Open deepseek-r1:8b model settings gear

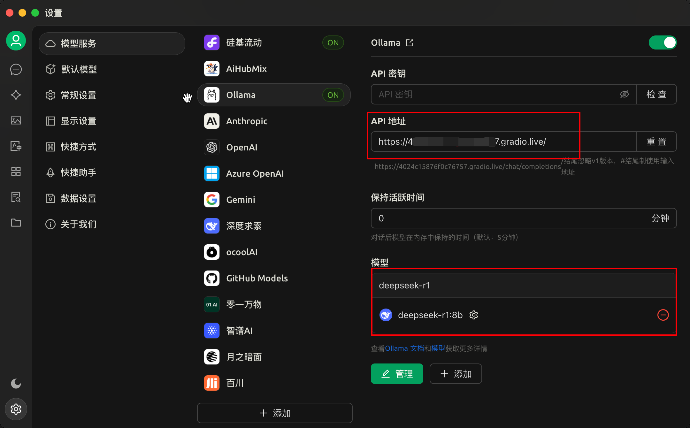pos(474,315)
